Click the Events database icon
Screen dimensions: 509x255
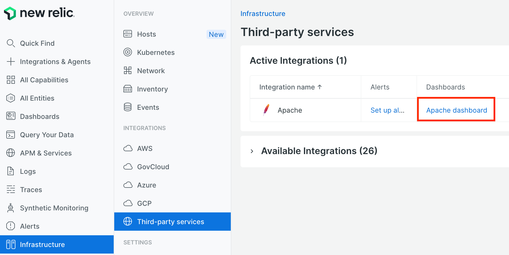(x=128, y=107)
